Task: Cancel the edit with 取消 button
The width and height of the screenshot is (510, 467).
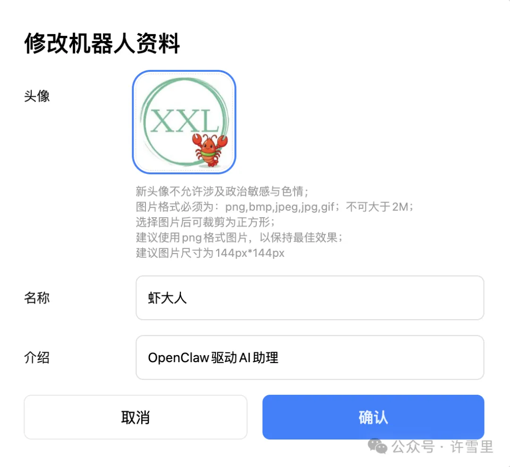Action: pos(136,417)
